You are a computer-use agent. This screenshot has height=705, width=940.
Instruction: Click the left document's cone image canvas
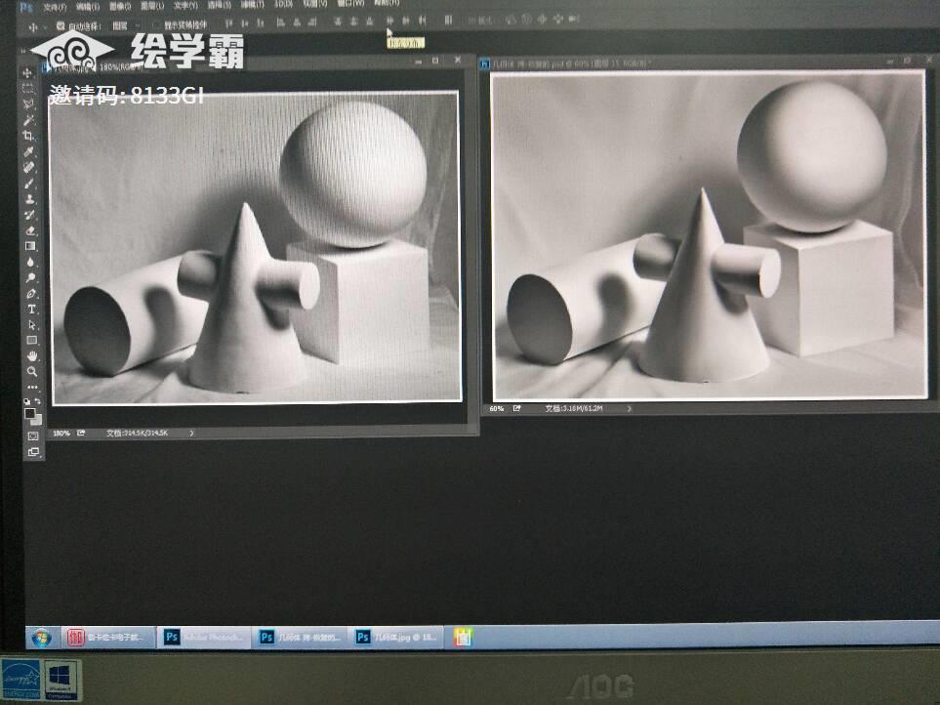255,248
